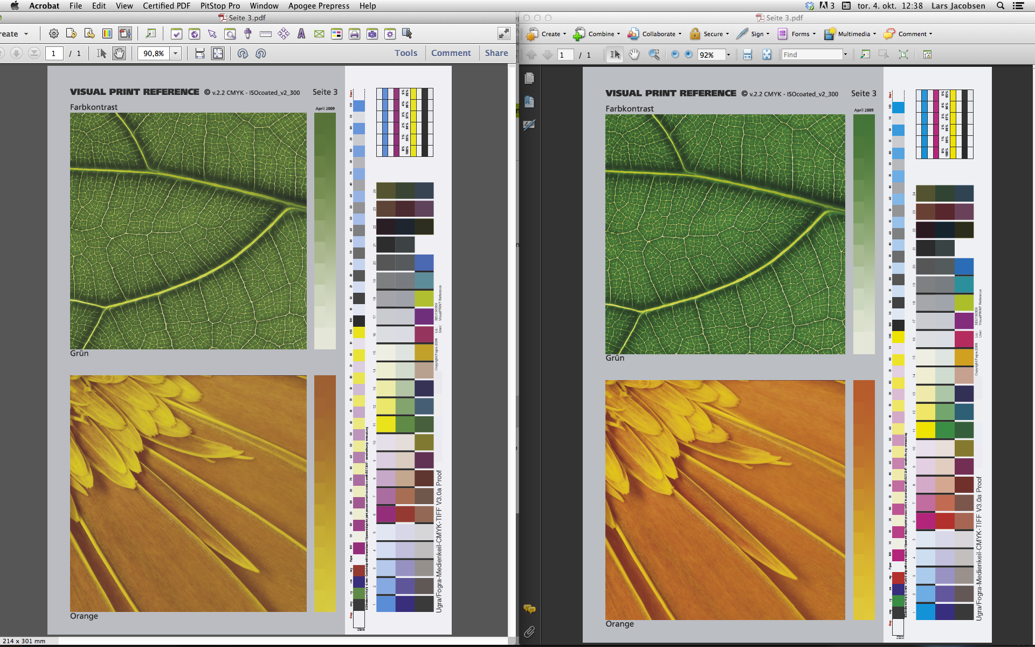Select the PitStop object arrow tool
Screen dimensions: 1035x647
[212, 34]
